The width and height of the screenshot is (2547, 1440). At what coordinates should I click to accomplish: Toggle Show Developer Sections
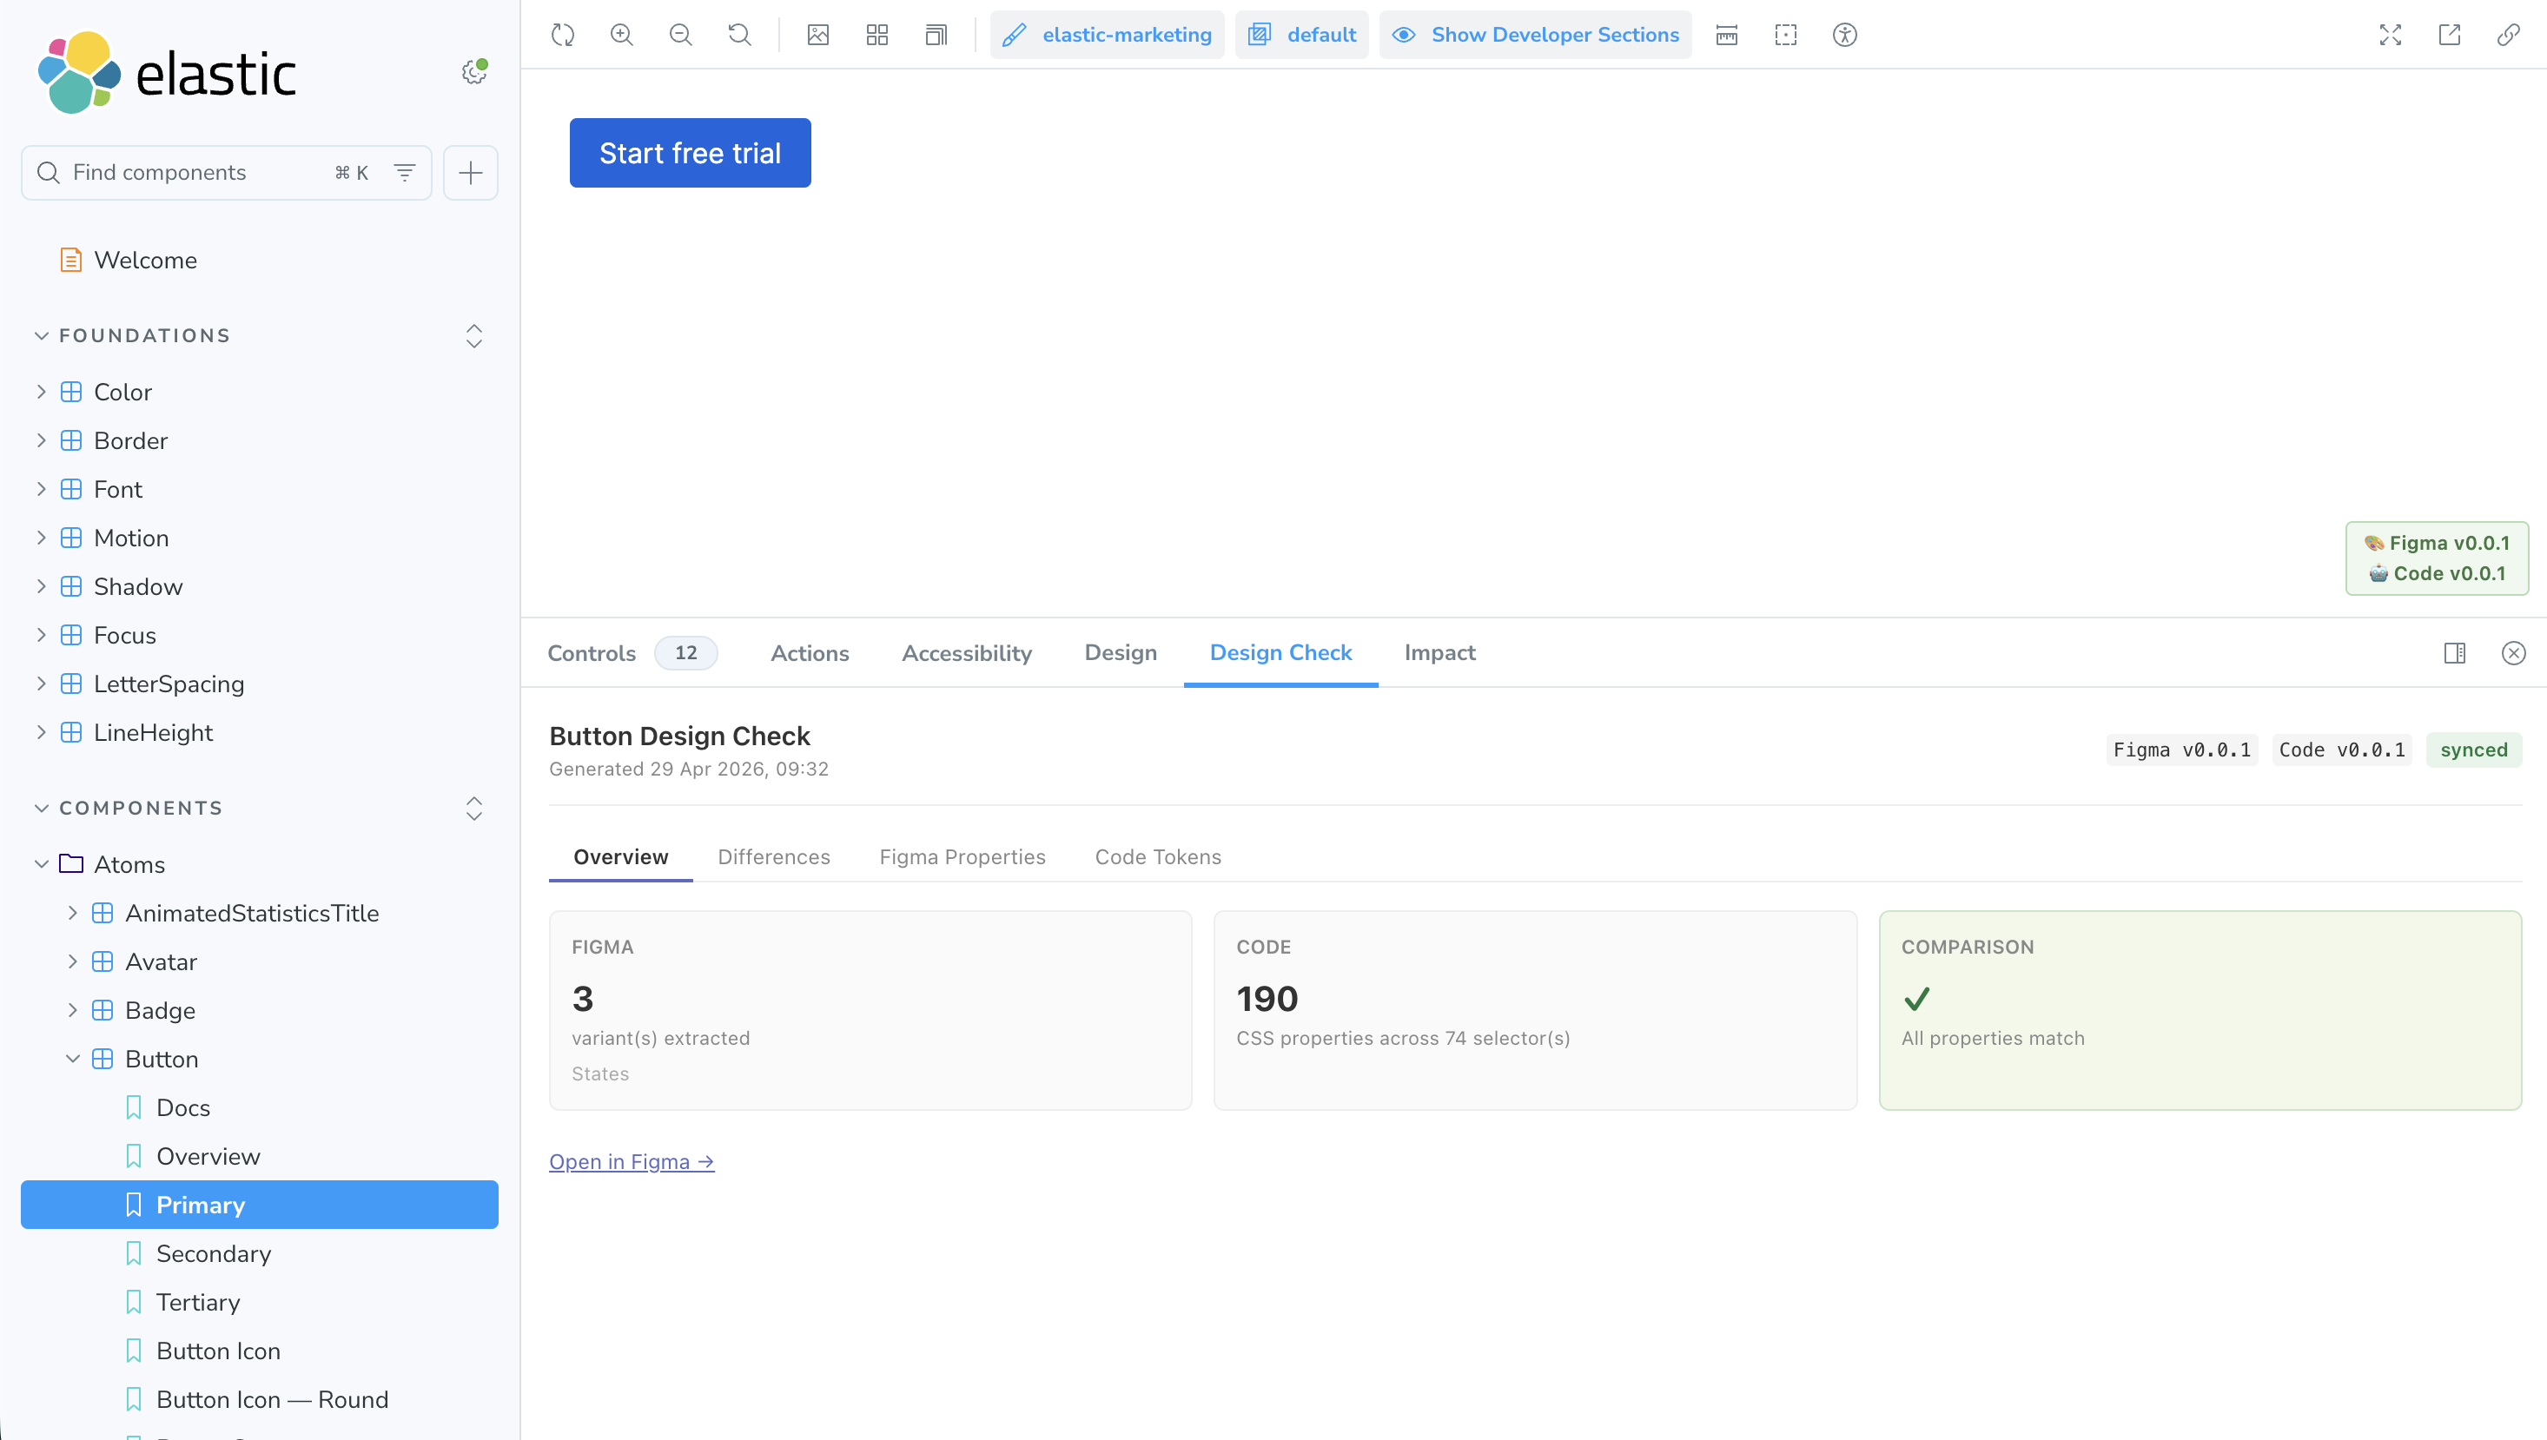(1535, 35)
